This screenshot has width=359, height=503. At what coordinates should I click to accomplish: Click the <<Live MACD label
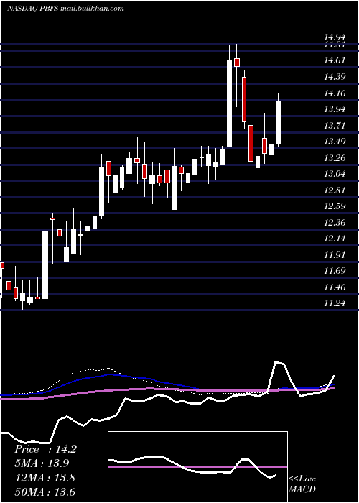(x=302, y=484)
